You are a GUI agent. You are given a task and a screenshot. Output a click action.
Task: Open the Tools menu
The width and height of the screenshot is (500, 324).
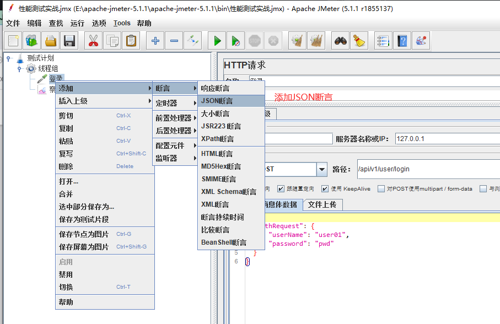pyautogui.click(x=122, y=23)
